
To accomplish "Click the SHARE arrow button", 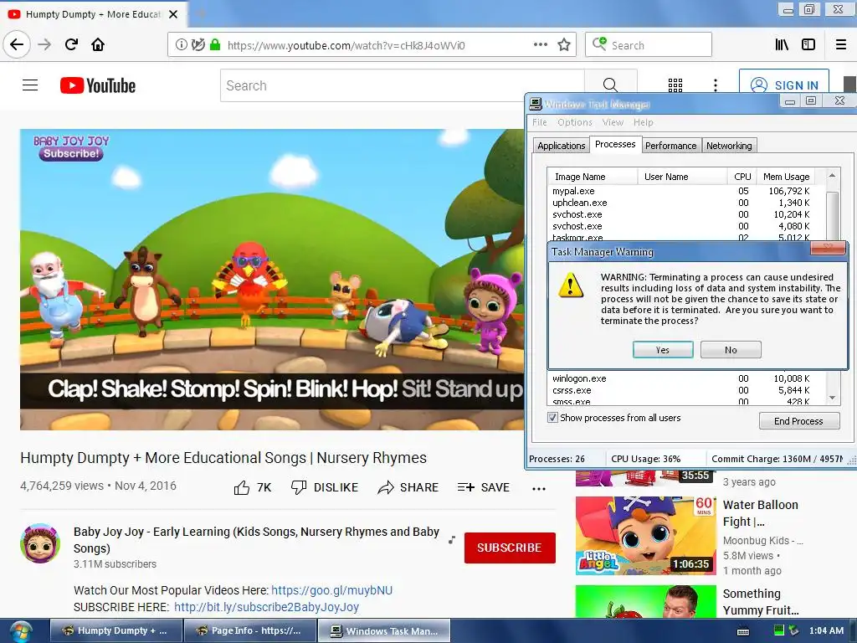I will pos(408,487).
